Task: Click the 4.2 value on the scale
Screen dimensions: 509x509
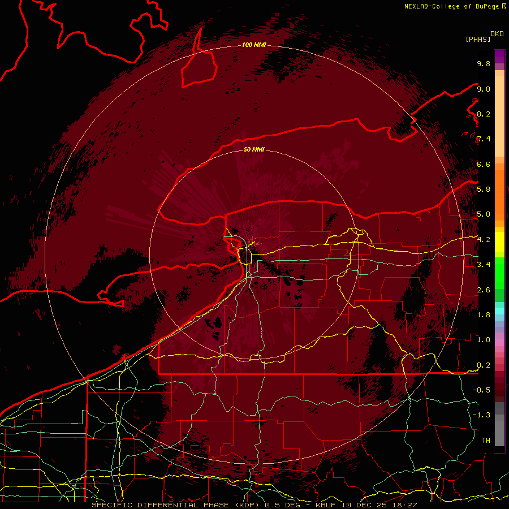Action: point(484,240)
